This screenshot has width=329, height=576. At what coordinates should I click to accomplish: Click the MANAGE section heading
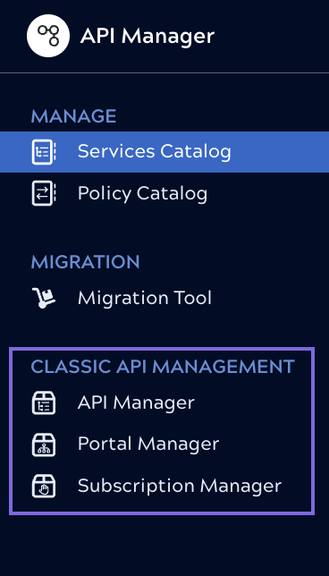74,116
